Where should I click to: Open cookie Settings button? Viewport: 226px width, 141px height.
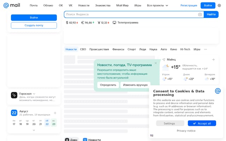(x=170, y=123)
